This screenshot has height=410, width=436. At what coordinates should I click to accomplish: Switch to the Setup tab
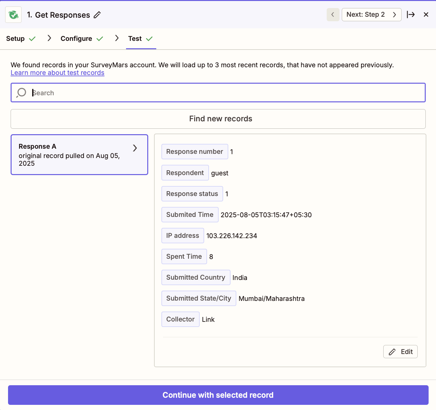tap(21, 39)
